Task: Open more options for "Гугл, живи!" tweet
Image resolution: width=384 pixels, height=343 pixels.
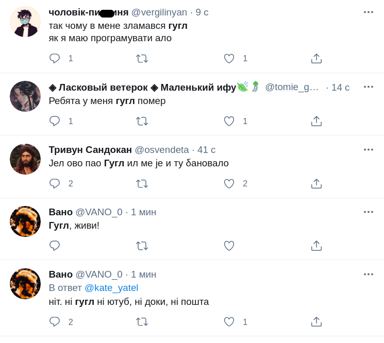Action: (368, 212)
